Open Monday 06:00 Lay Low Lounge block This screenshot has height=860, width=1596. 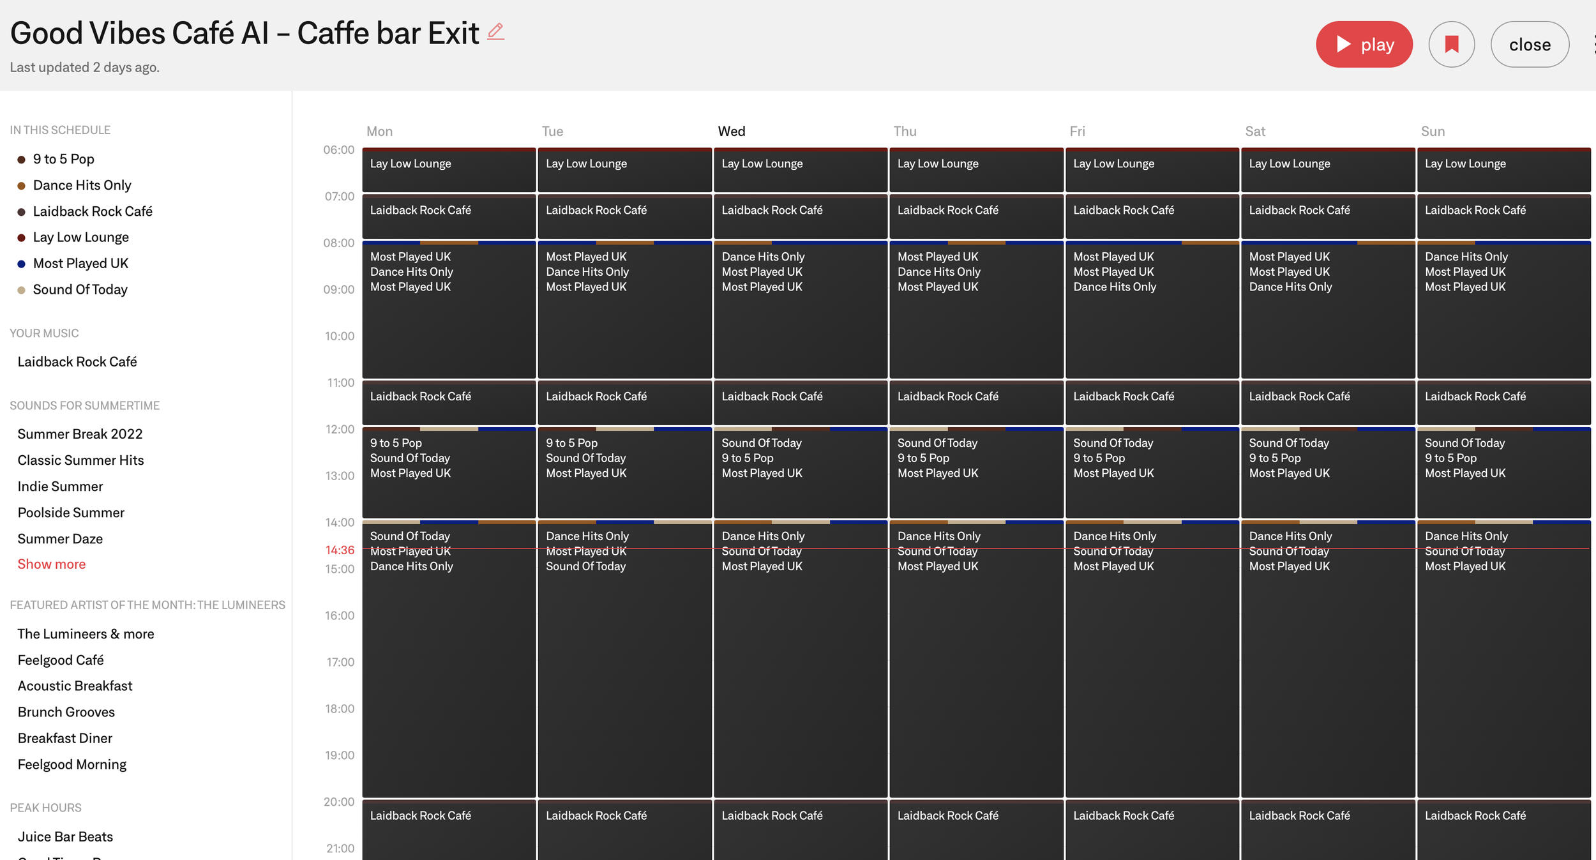tap(449, 170)
